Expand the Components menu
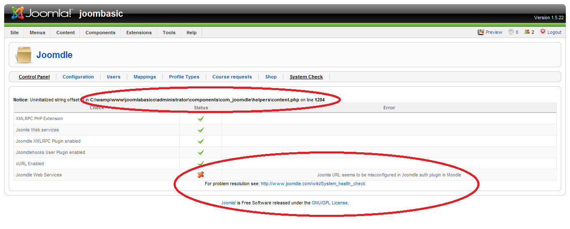The image size is (570, 229). [x=100, y=33]
